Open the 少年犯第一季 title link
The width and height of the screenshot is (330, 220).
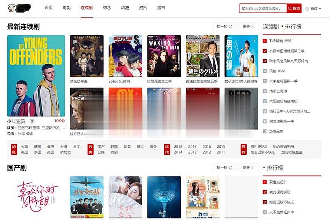tap(21, 121)
